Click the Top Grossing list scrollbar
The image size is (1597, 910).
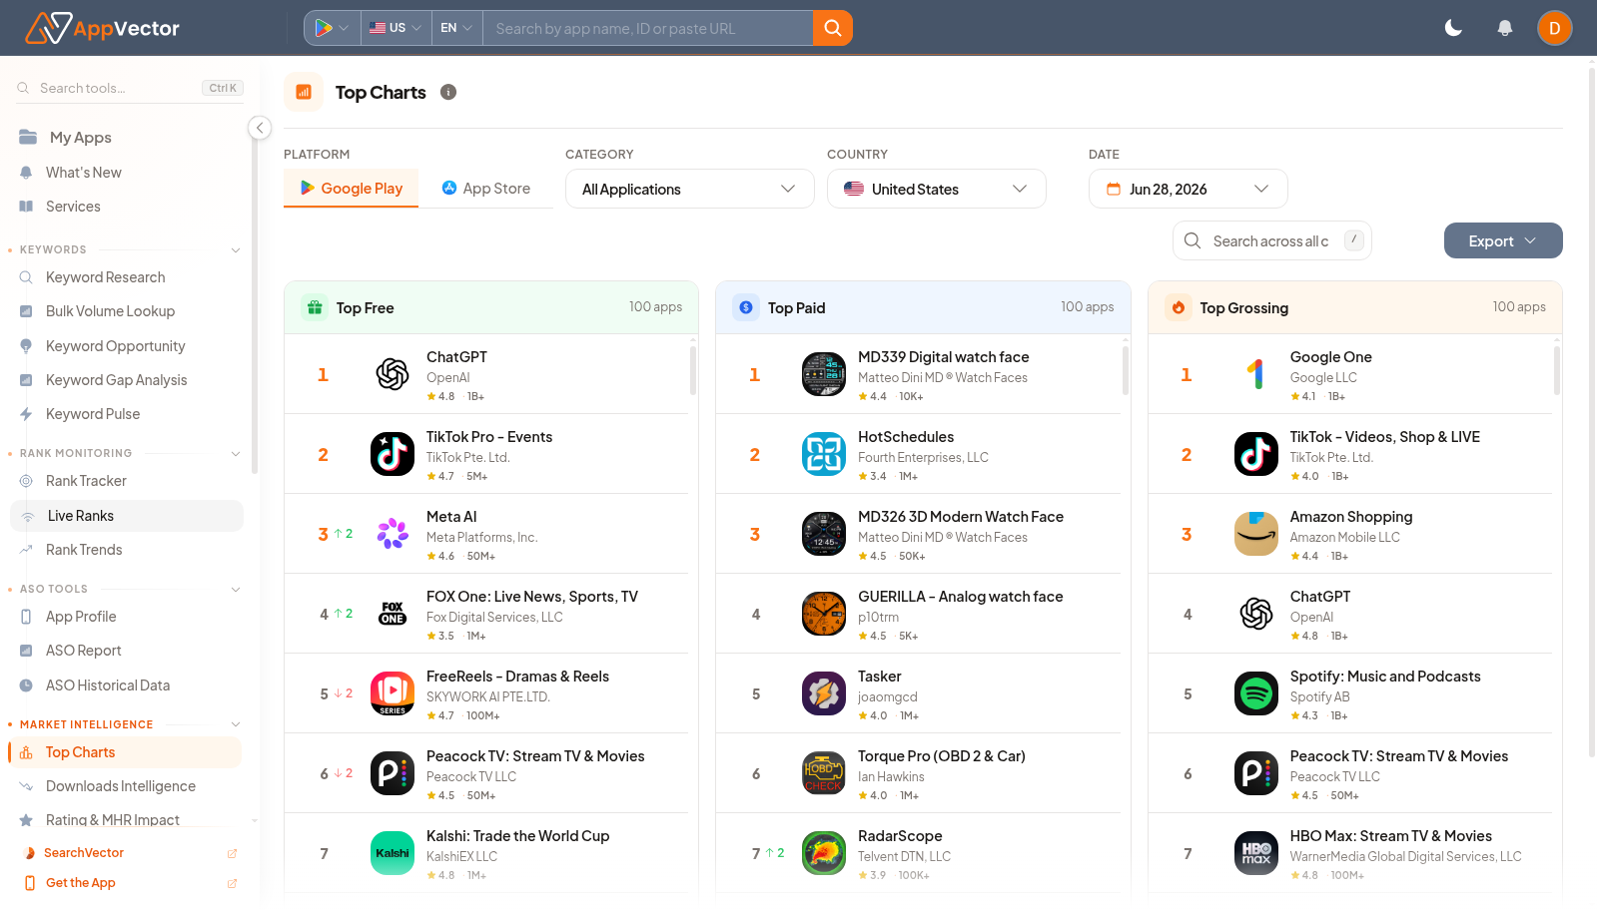pyautogui.click(x=1556, y=371)
